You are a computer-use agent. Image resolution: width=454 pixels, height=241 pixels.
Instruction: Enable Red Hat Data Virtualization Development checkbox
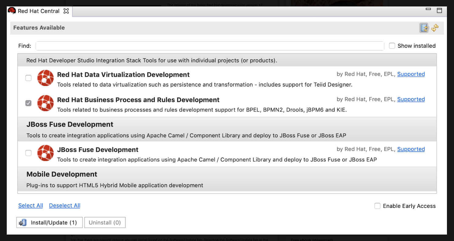(28, 78)
